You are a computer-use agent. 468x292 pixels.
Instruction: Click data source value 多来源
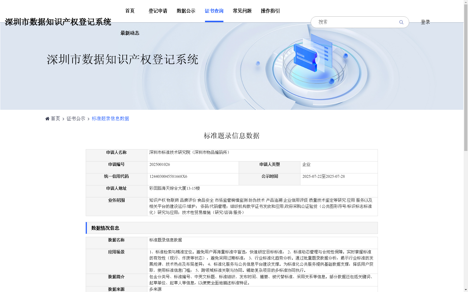click(x=155, y=289)
